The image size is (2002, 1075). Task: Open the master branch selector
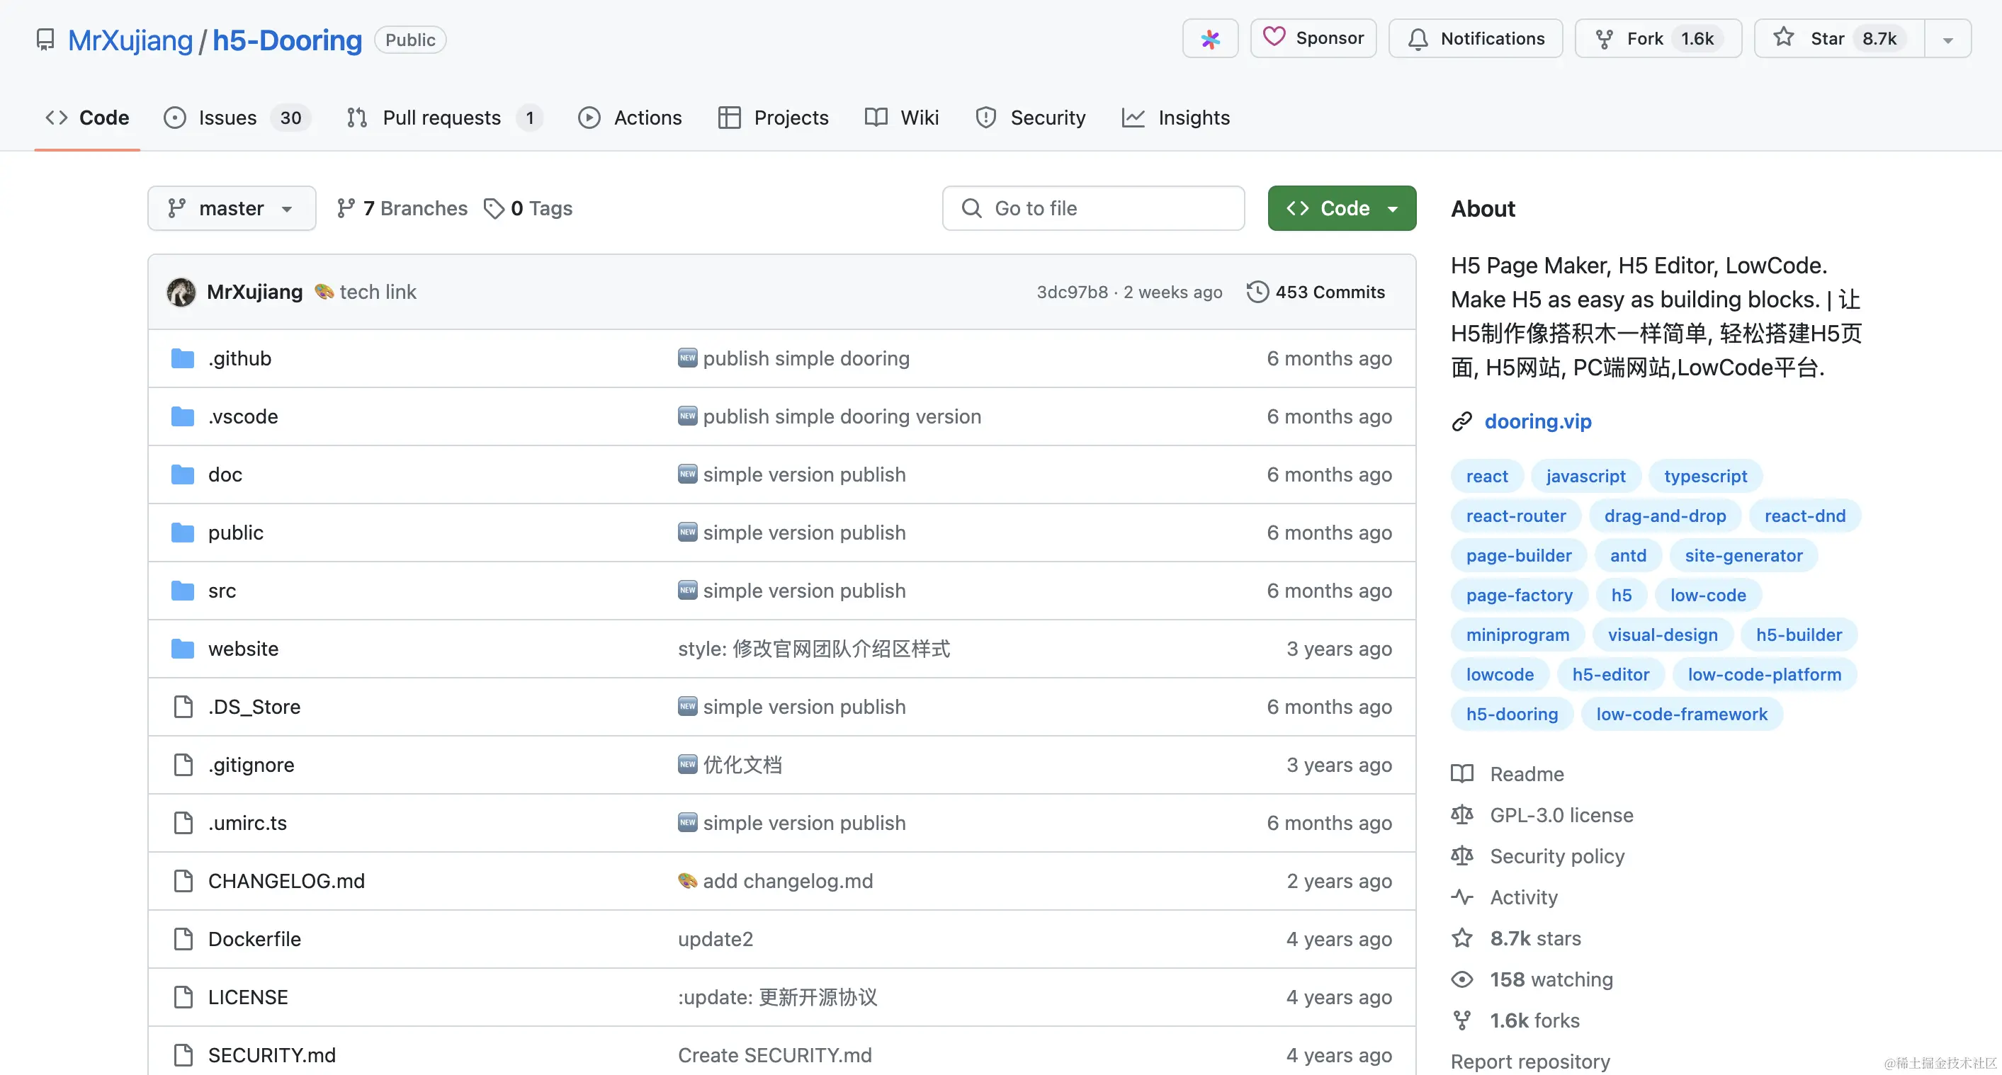(x=232, y=208)
